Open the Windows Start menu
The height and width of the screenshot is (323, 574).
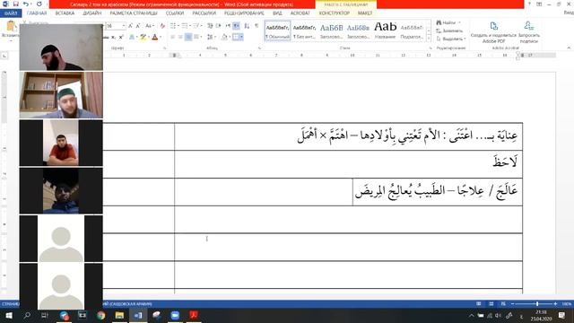click(x=9, y=315)
